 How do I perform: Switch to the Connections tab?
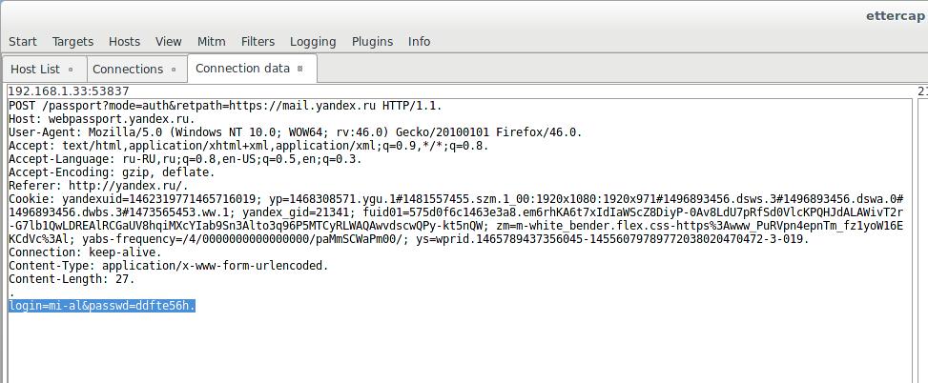[x=128, y=70]
